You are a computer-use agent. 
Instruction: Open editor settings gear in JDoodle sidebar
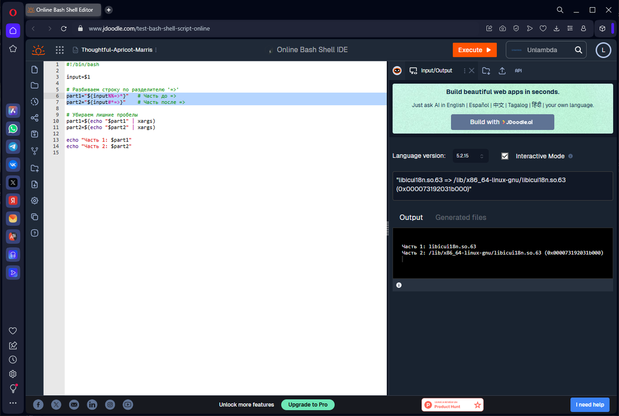(35, 200)
